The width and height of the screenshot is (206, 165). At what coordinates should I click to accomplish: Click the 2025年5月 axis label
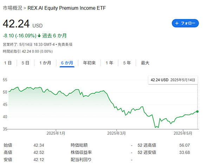(x=183, y=133)
